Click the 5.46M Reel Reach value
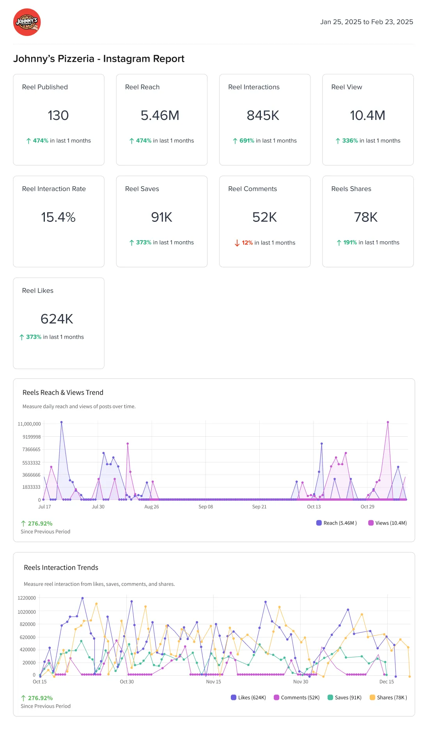 click(160, 116)
